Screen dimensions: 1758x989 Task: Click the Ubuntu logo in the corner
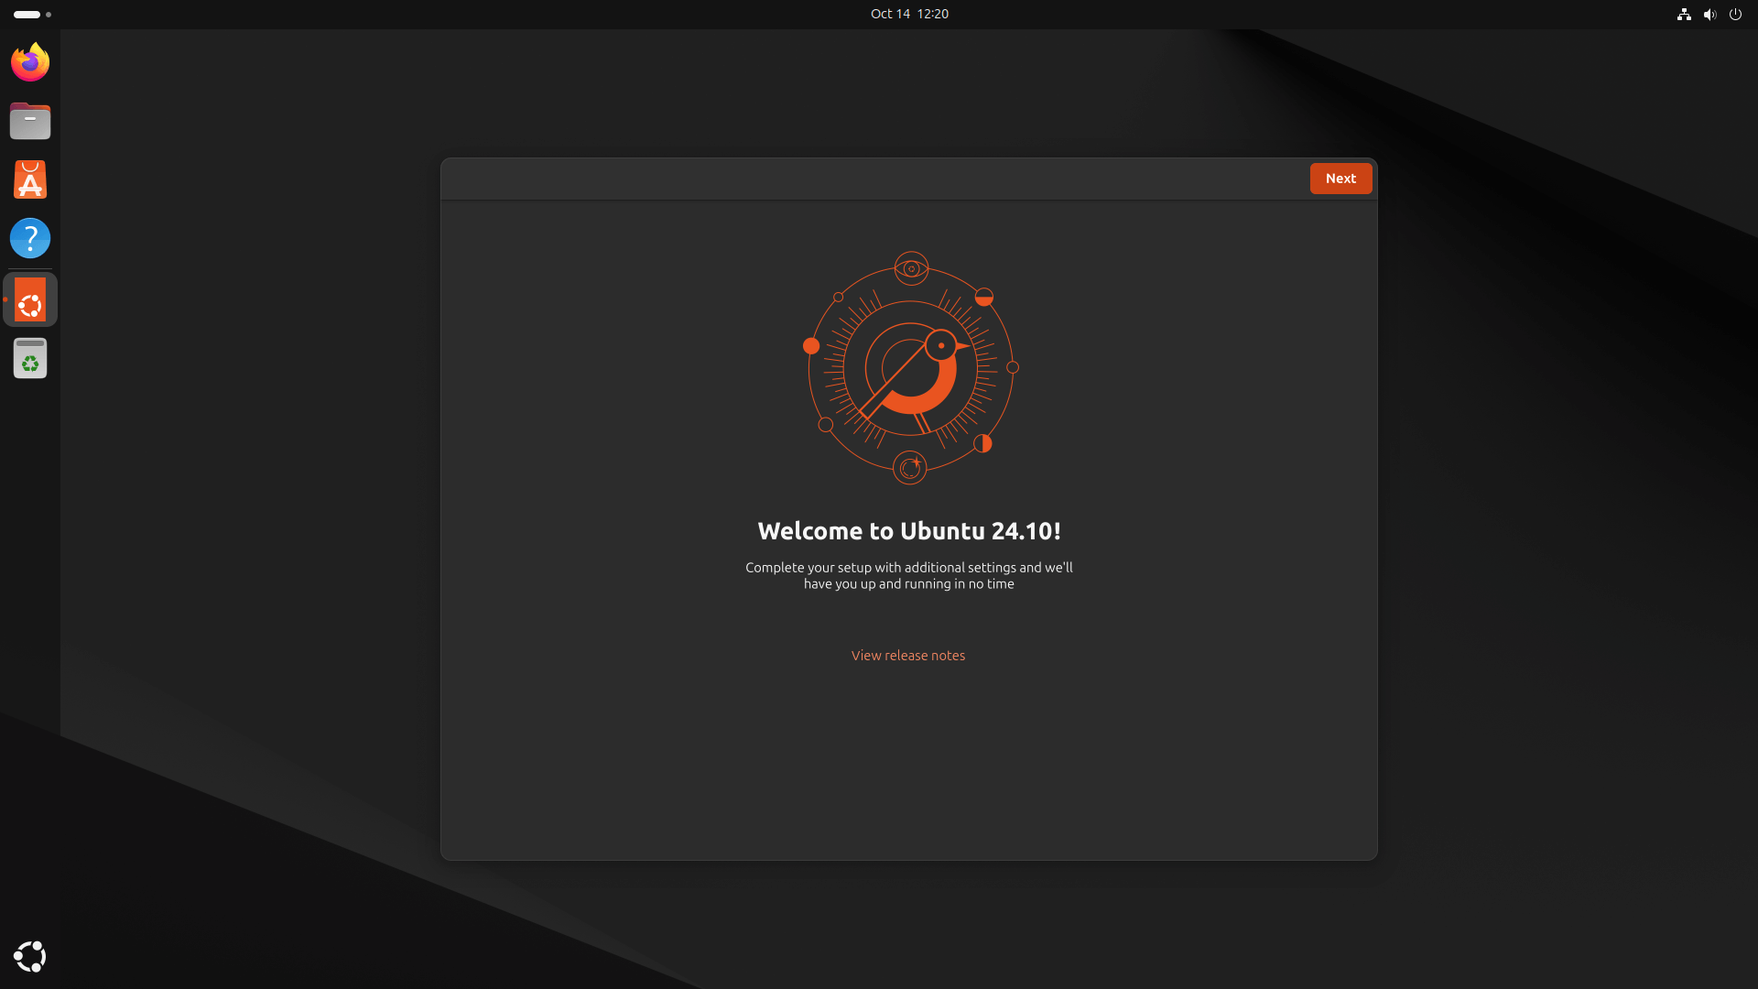(x=29, y=956)
